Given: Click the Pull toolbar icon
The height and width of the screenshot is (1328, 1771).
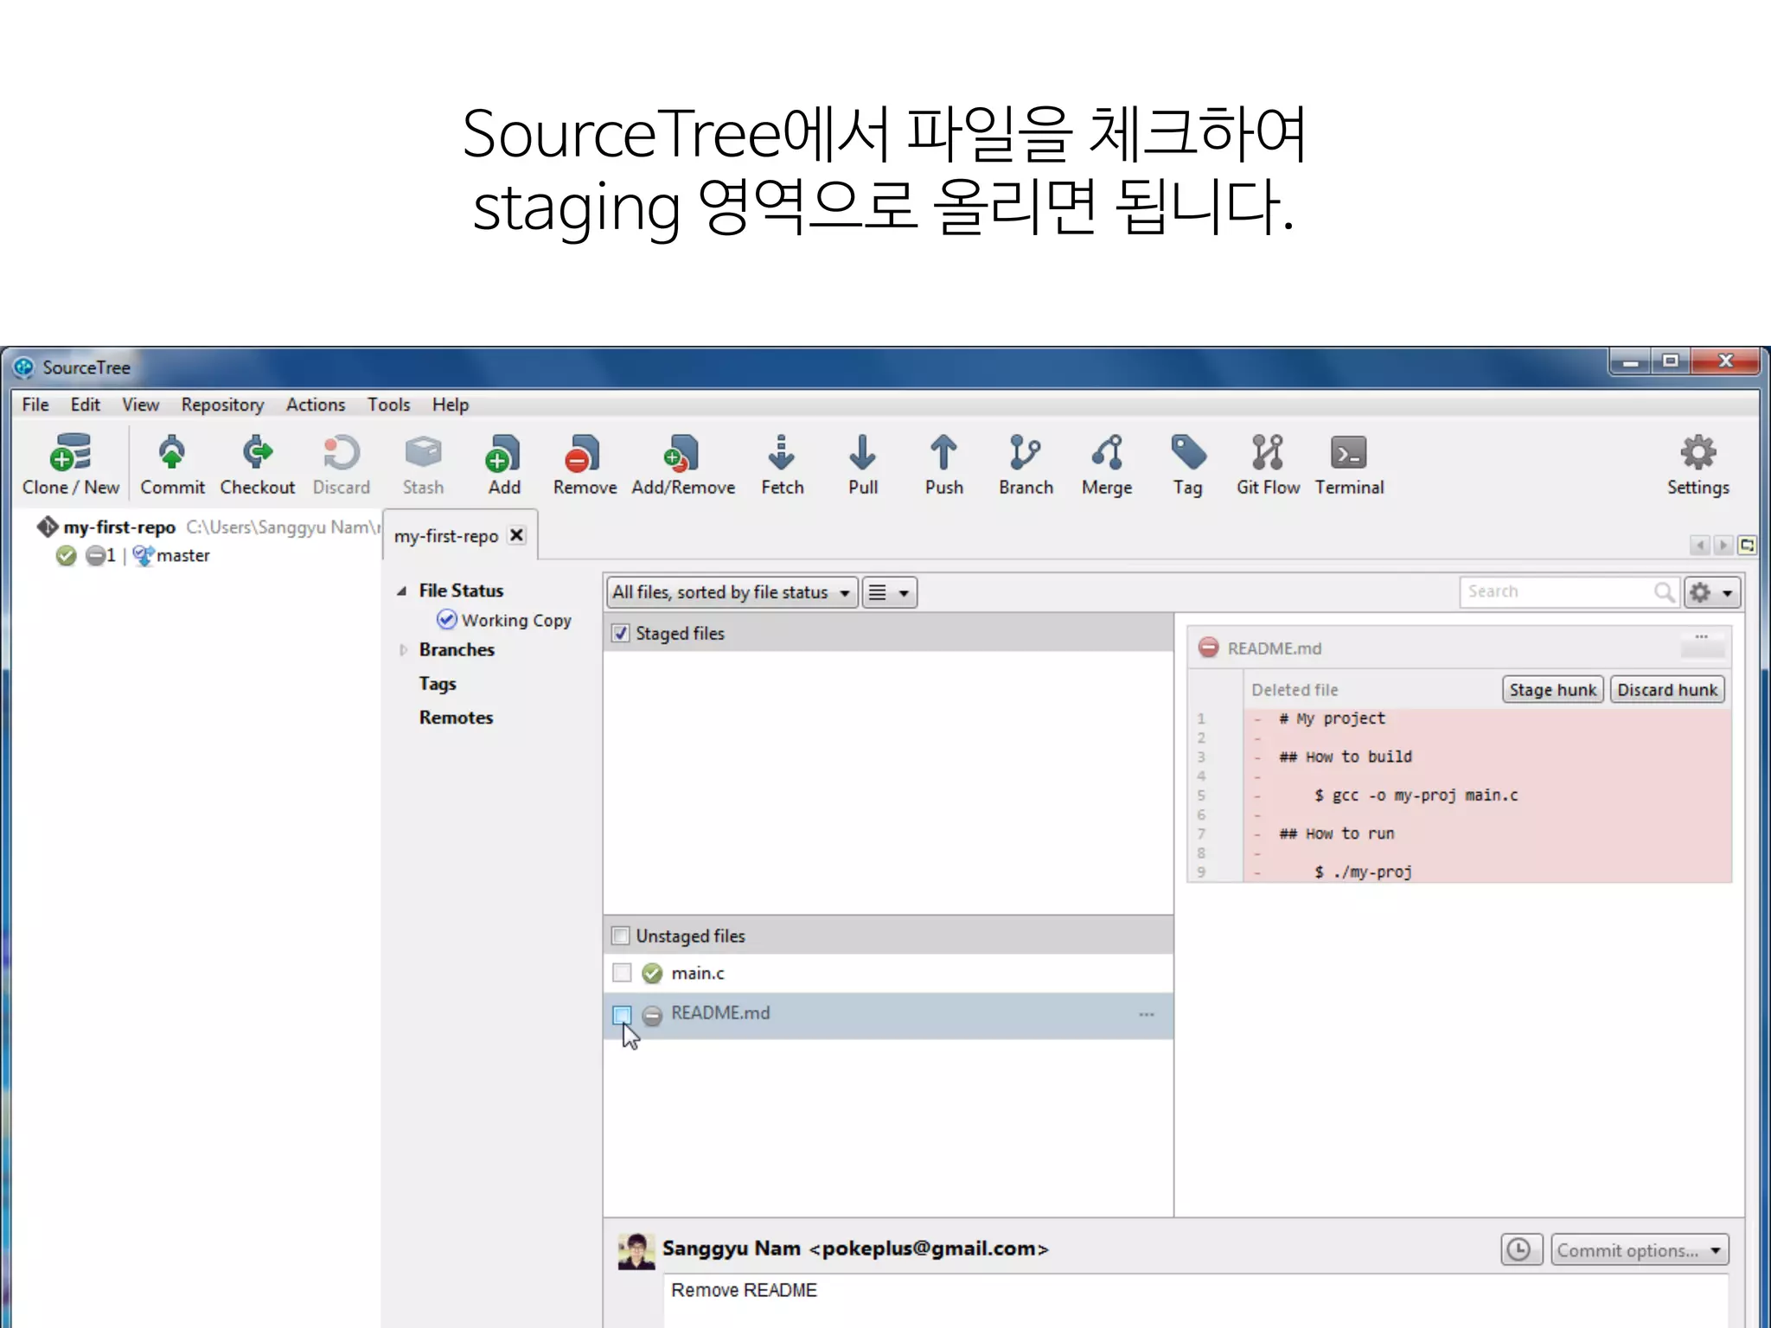Looking at the screenshot, I should click(862, 464).
